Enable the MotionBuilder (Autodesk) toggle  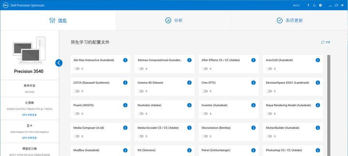click(269, 136)
